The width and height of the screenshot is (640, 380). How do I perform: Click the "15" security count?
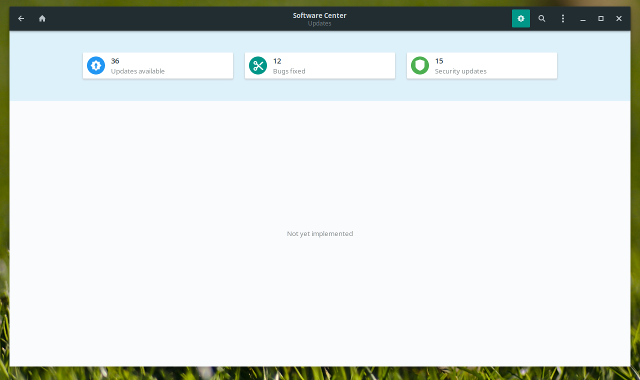[x=439, y=61]
